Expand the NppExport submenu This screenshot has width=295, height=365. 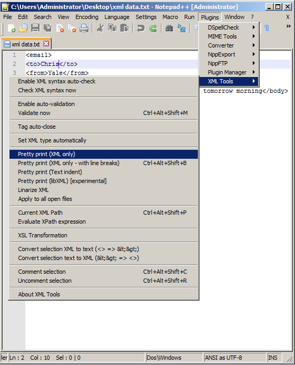pyautogui.click(x=229, y=54)
